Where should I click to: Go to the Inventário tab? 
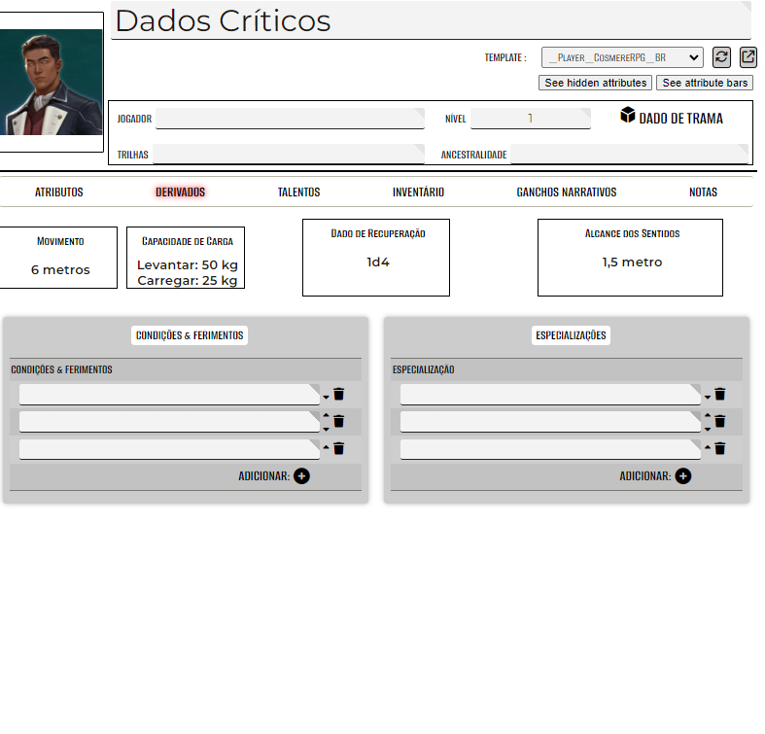(418, 192)
